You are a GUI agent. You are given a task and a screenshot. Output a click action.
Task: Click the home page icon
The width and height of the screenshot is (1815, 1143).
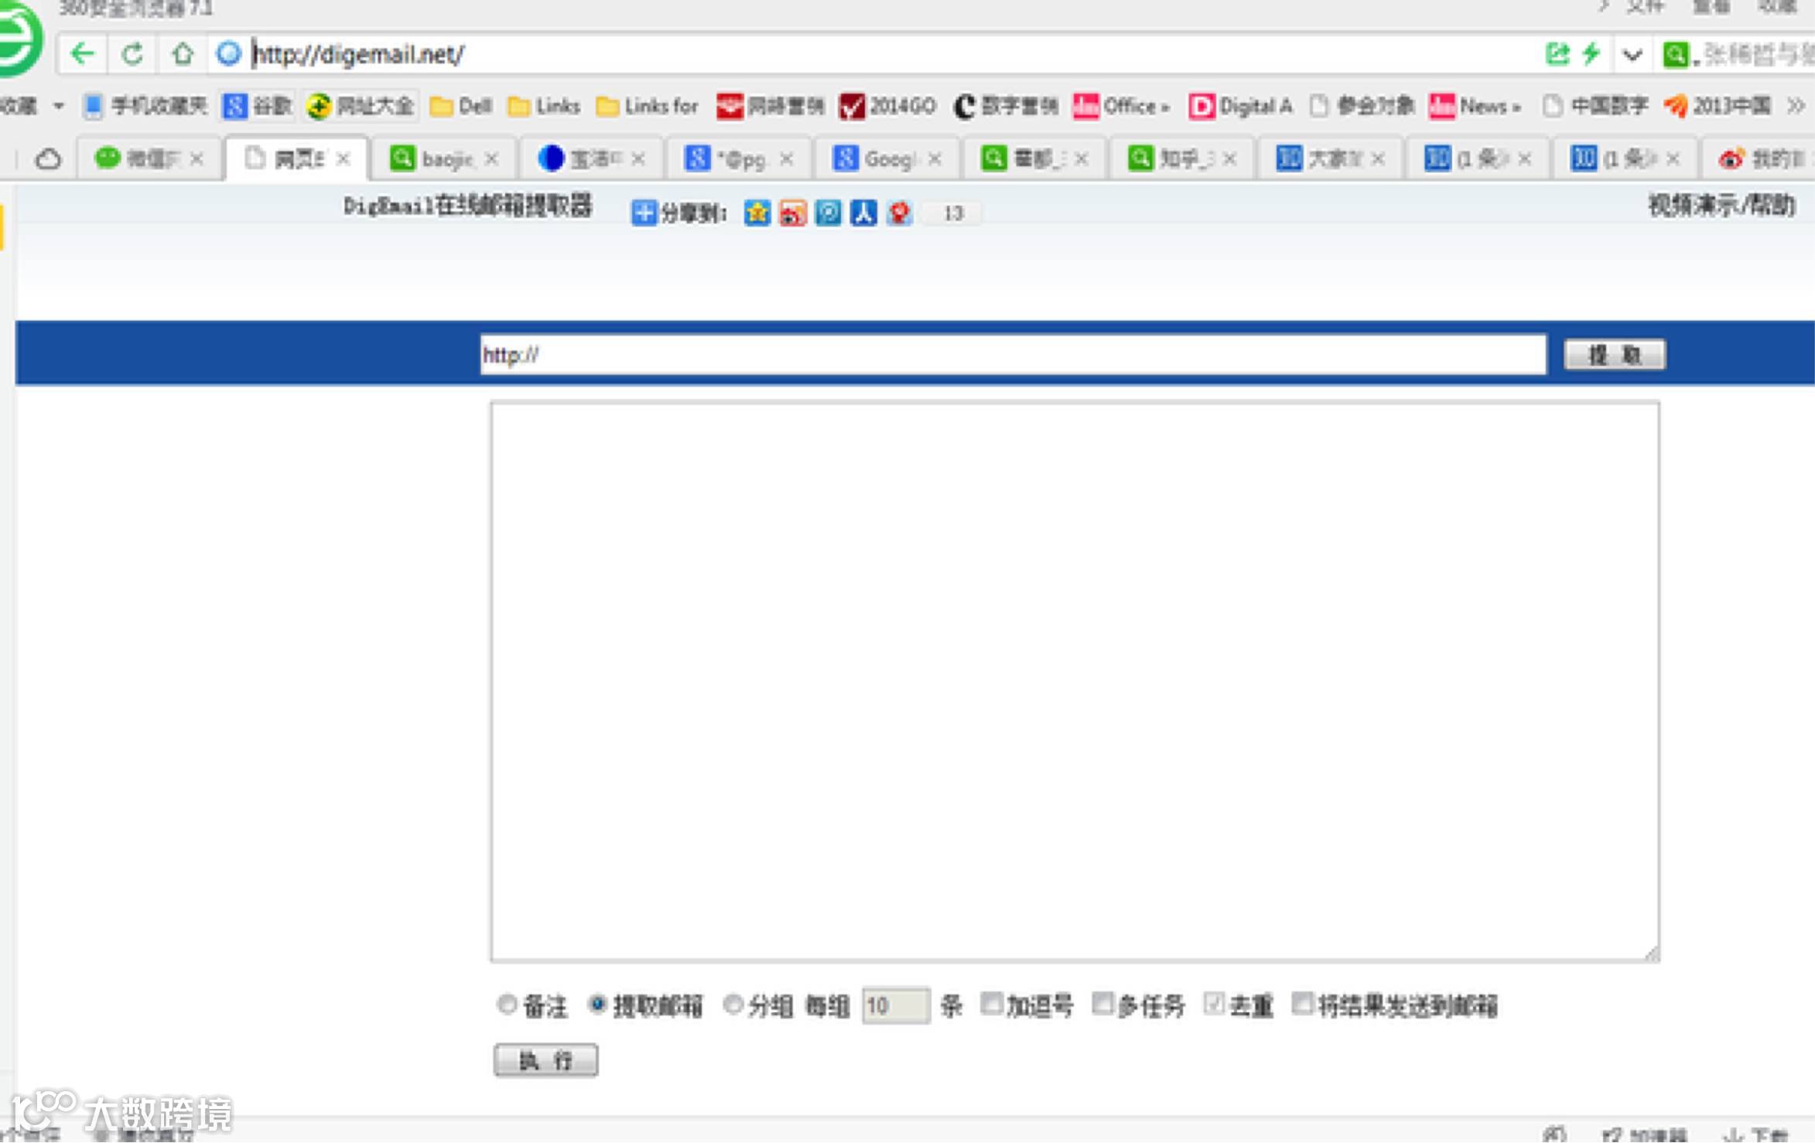click(183, 54)
